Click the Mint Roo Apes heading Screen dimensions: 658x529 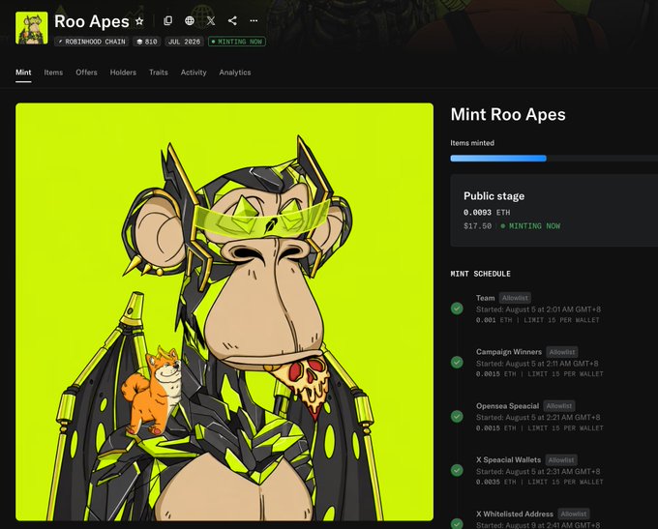point(508,114)
